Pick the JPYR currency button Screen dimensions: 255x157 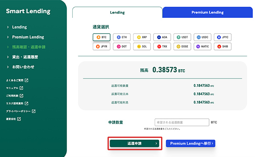(x=102, y=46)
